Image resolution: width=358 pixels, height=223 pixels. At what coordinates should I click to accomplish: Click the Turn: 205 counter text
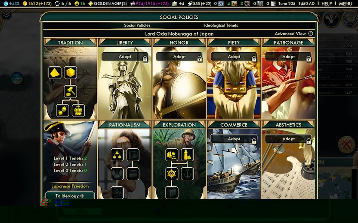[x=287, y=3]
